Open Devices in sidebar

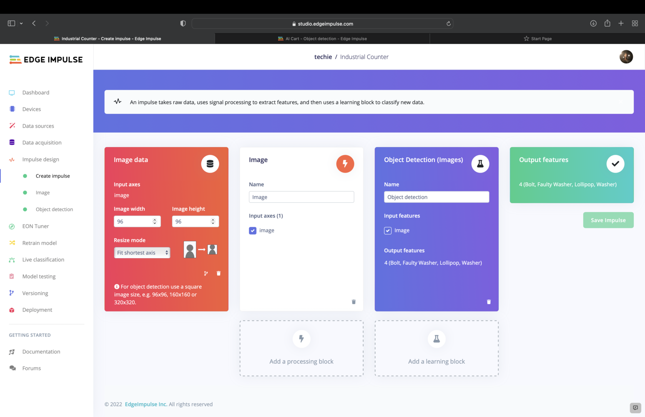[31, 109]
